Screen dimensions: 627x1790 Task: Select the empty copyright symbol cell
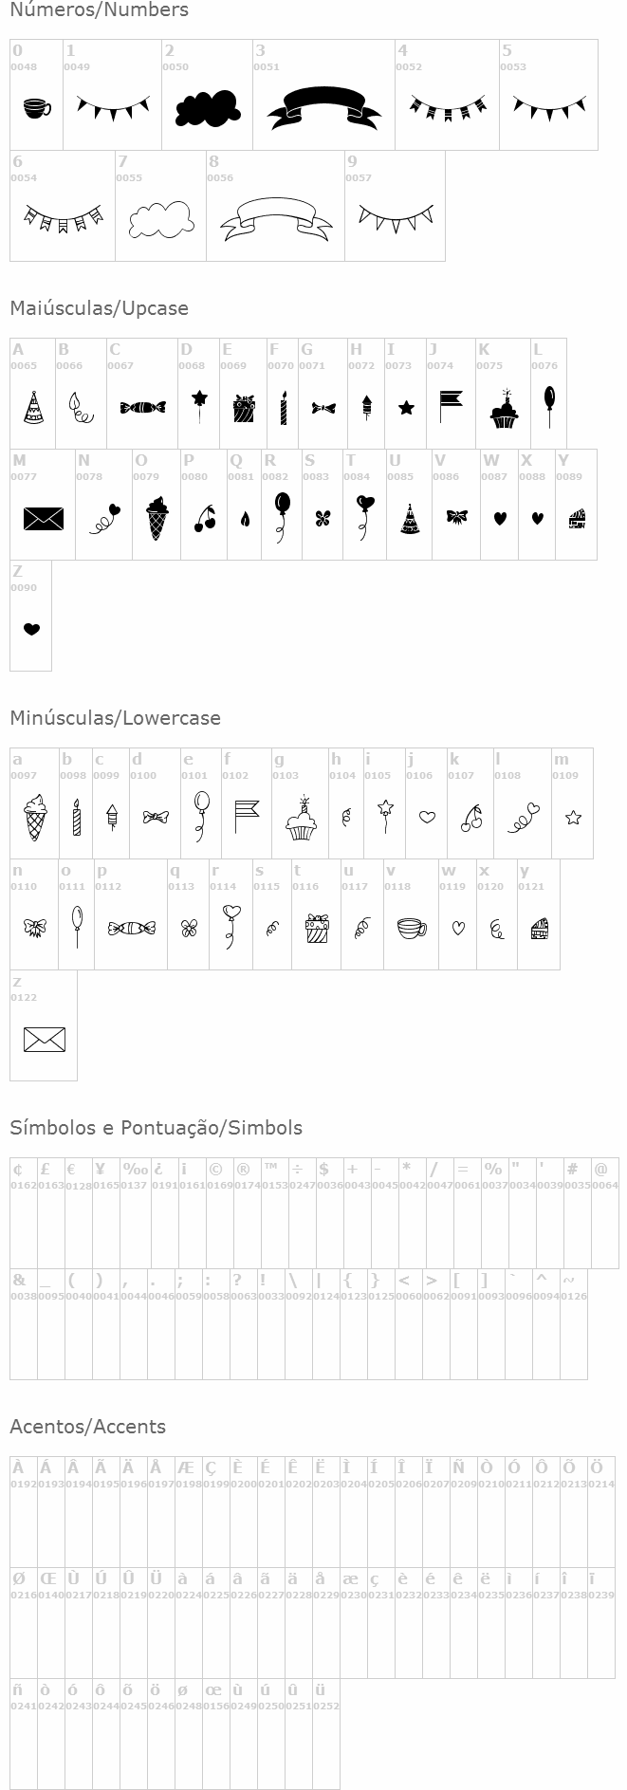[216, 1213]
